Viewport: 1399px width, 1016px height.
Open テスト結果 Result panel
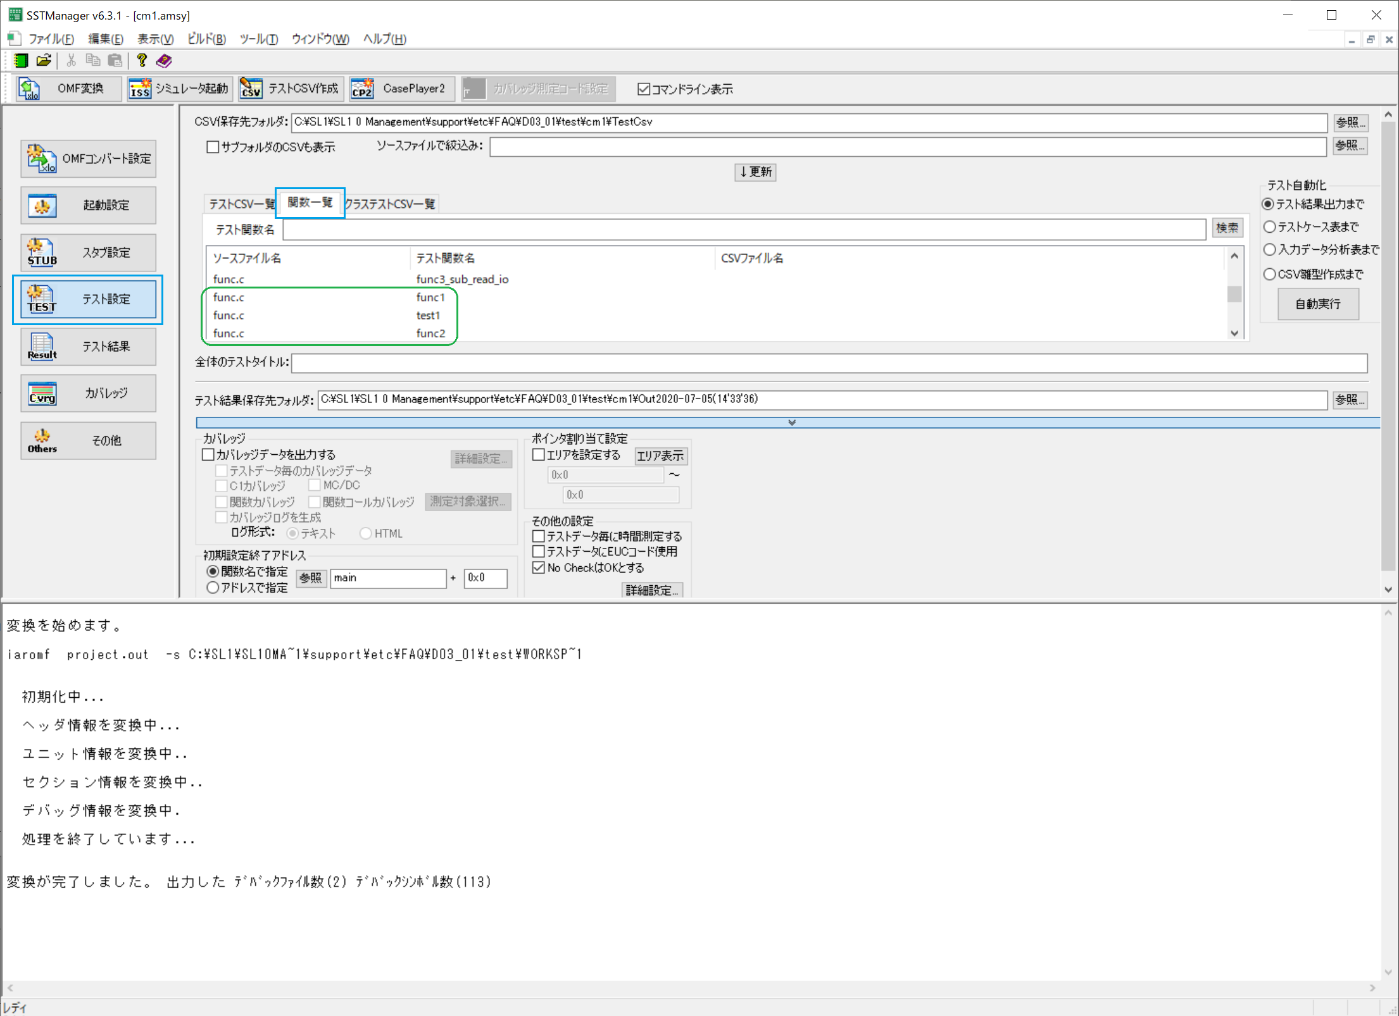click(88, 347)
